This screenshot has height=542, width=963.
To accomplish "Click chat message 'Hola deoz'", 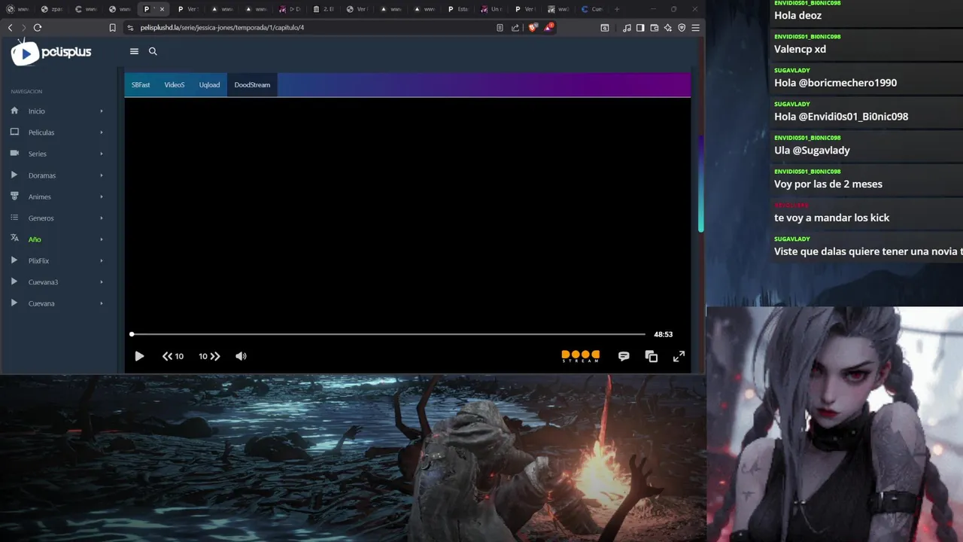I will click(797, 15).
